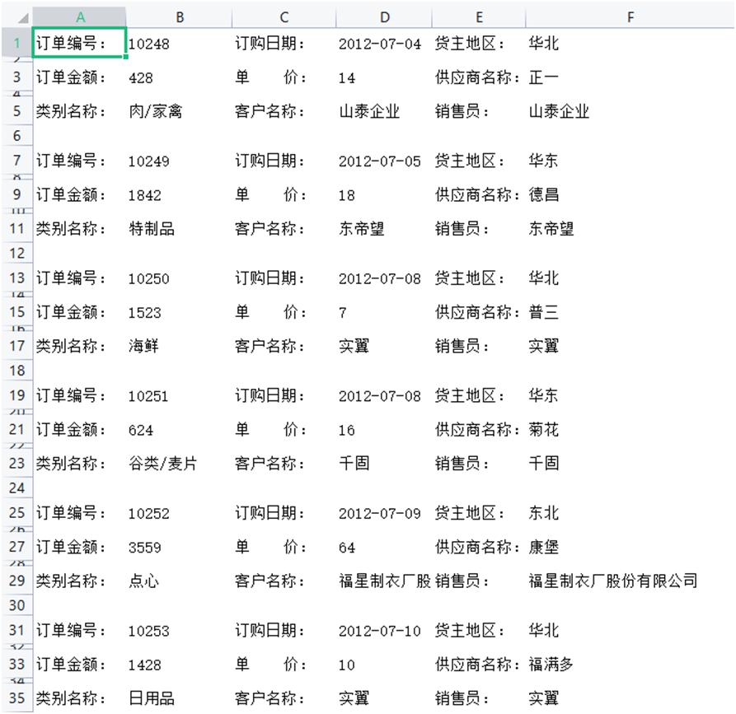Select column F header
Screen dimensions: 736x714
point(630,17)
